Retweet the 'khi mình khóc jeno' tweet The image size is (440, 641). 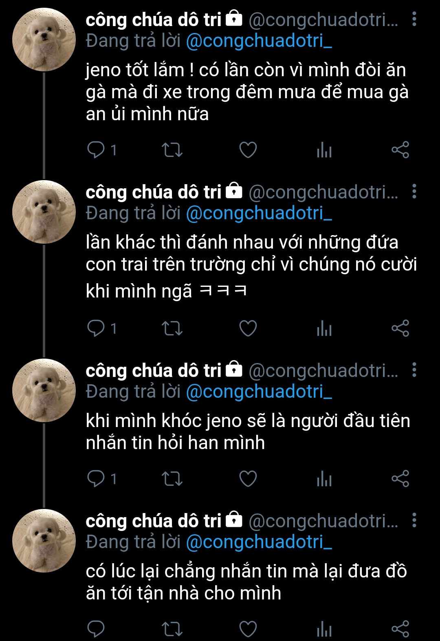(x=172, y=479)
